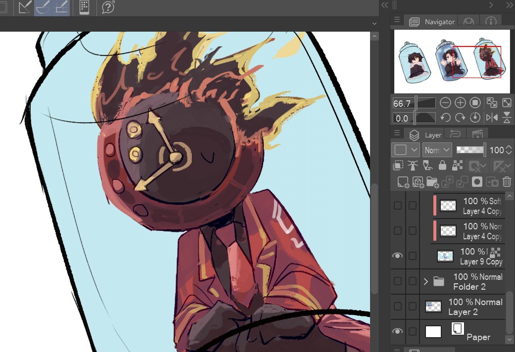Open Clip Studio support help icon
The height and width of the screenshot is (352, 515).
click(108, 7)
